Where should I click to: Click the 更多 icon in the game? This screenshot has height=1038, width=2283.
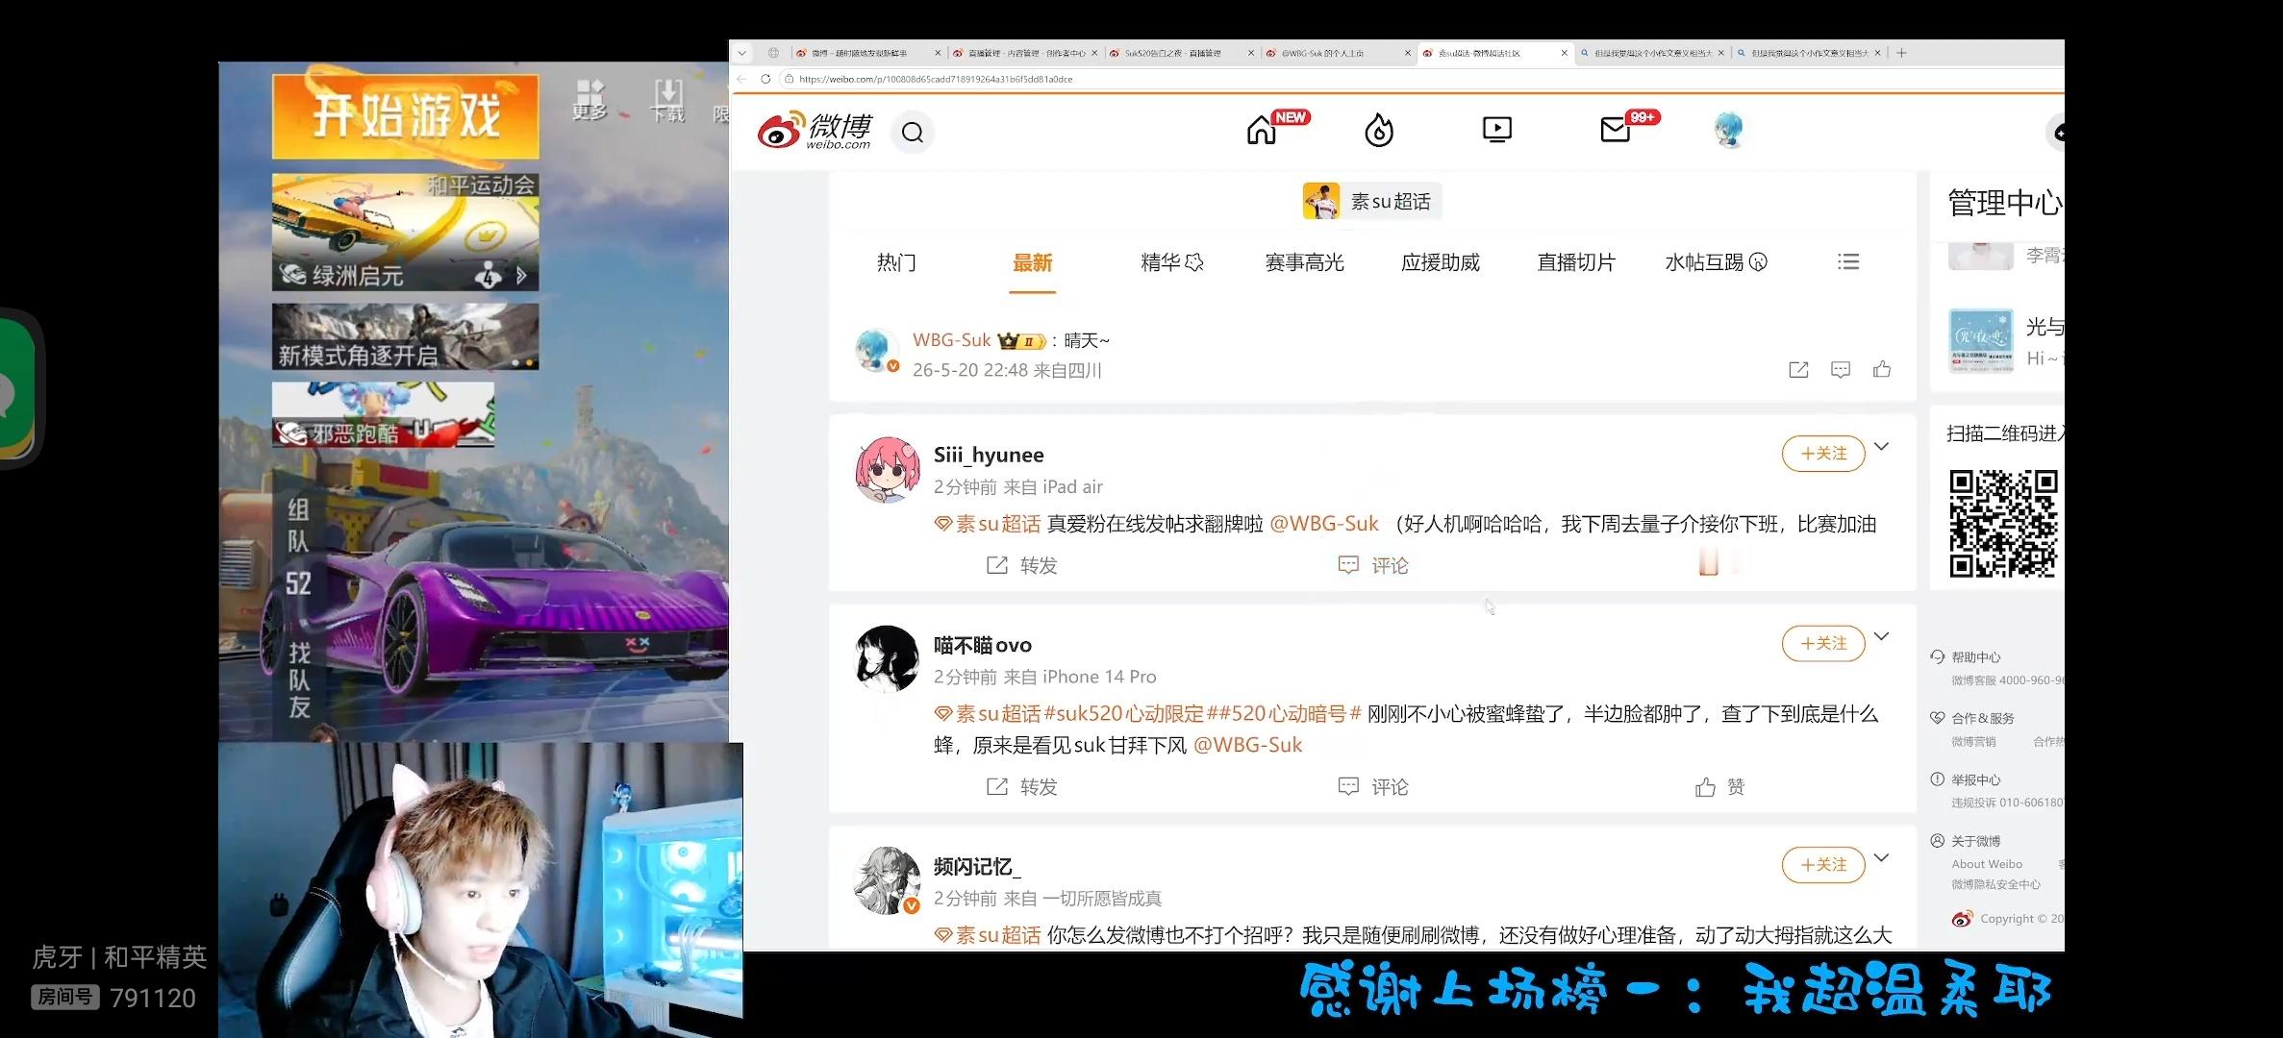(x=590, y=100)
